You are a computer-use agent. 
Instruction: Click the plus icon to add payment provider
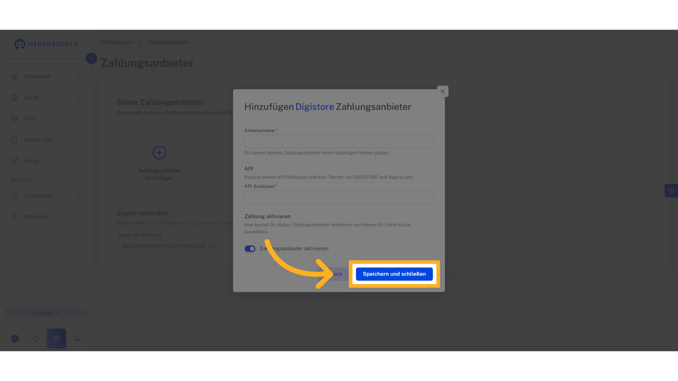tap(160, 153)
